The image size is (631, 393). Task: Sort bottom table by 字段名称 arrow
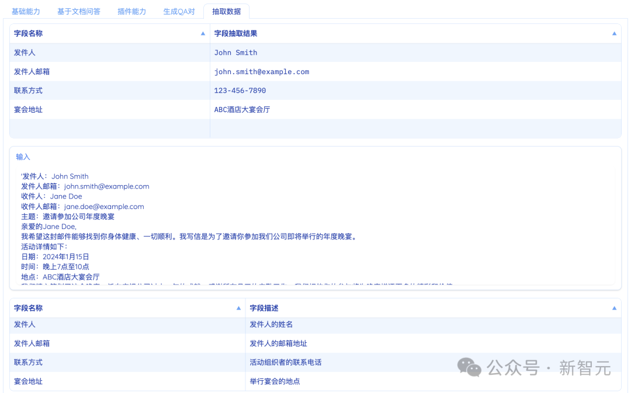pyautogui.click(x=238, y=308)
